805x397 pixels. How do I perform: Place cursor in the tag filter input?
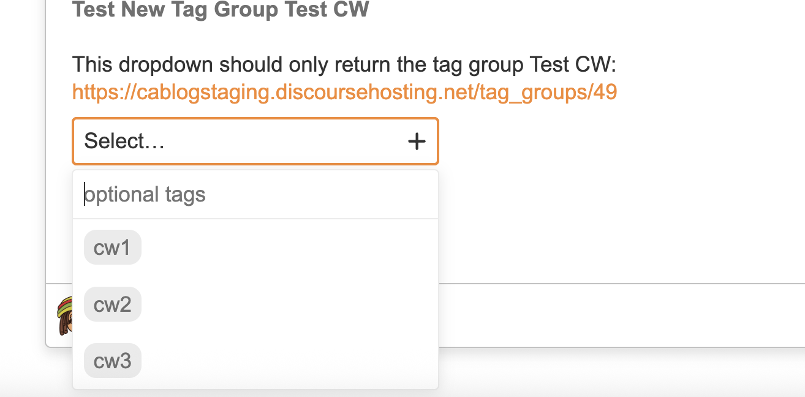pos(255,195)
